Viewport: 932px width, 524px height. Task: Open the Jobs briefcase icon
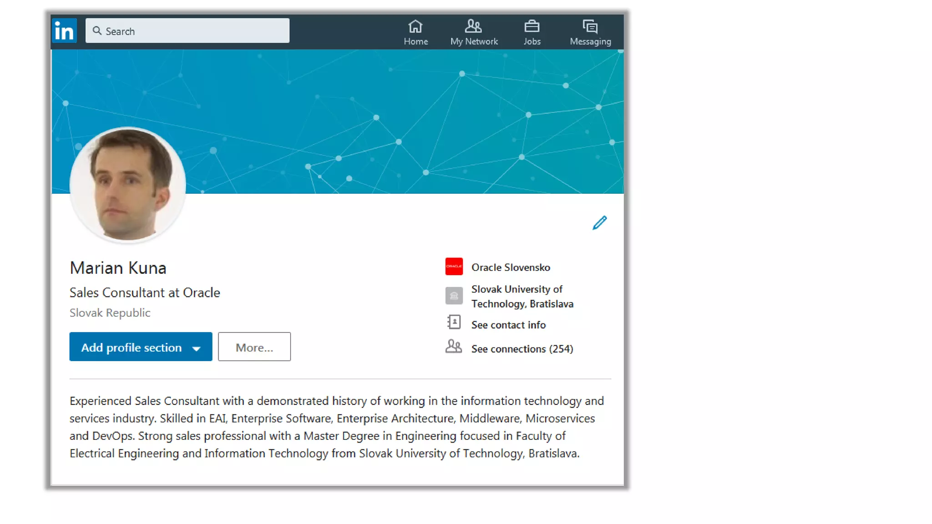[x=532, y=26]
